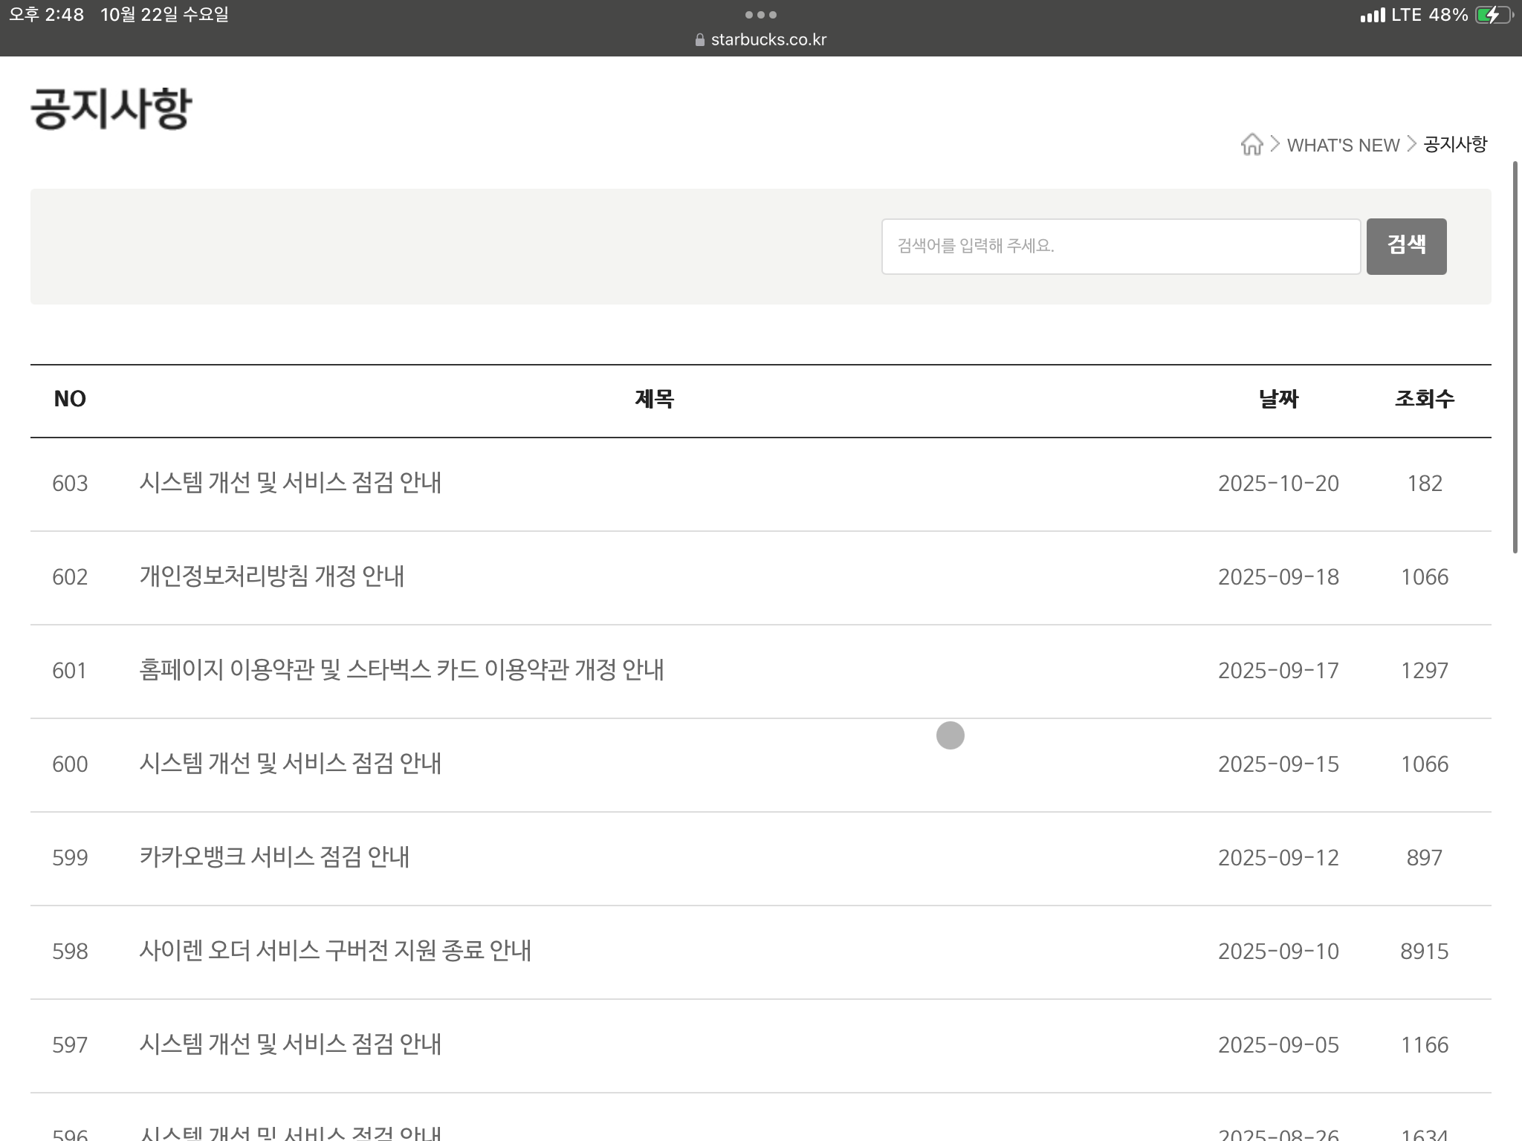This screenshot has height=1141, width=1522.
Task: Focus the 검색어를 입력해 주세요 search field
Action: coord(1120,246)
